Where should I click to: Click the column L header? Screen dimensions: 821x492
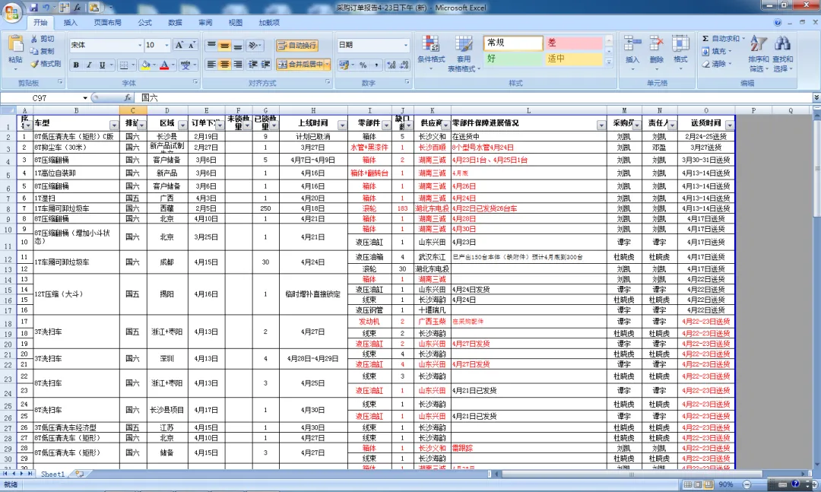point(528,110)
